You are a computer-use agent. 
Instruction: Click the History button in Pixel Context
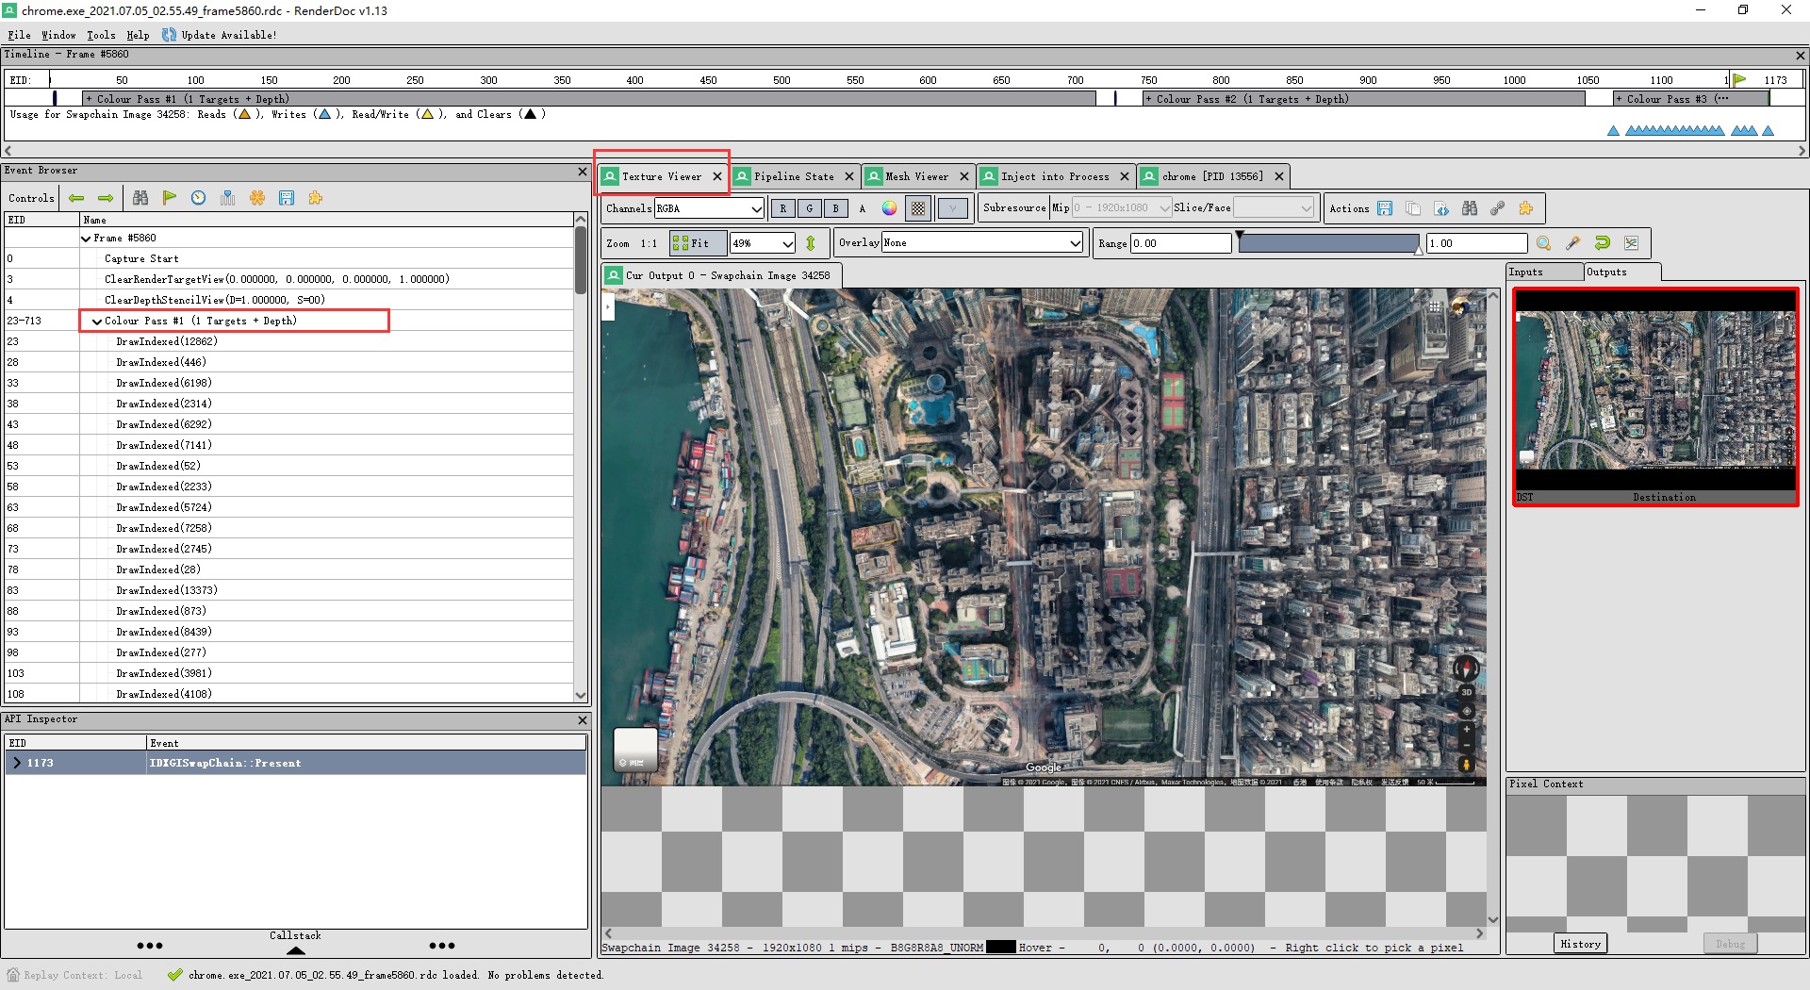click(x=1580, y=944)
